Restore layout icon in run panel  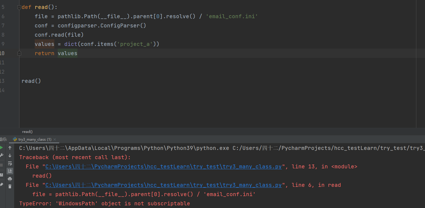(1, 175)
